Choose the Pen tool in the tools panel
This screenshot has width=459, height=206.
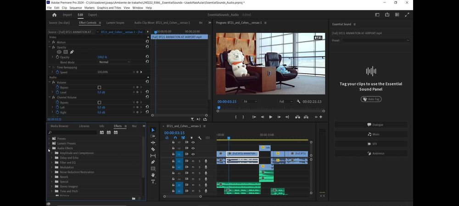[153, 162]
